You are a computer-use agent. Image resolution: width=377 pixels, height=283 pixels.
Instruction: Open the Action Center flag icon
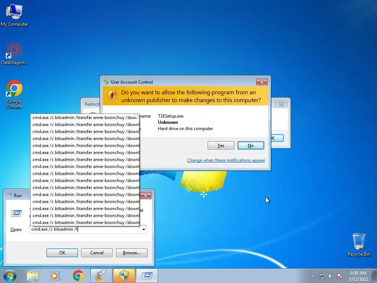click(x=340, y=276)
